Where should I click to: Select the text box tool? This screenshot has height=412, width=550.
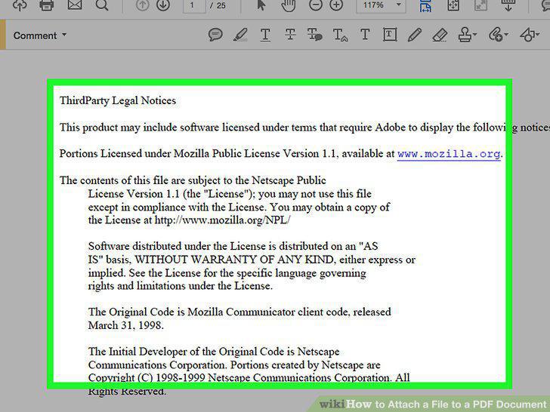click(x=390, y=35)
